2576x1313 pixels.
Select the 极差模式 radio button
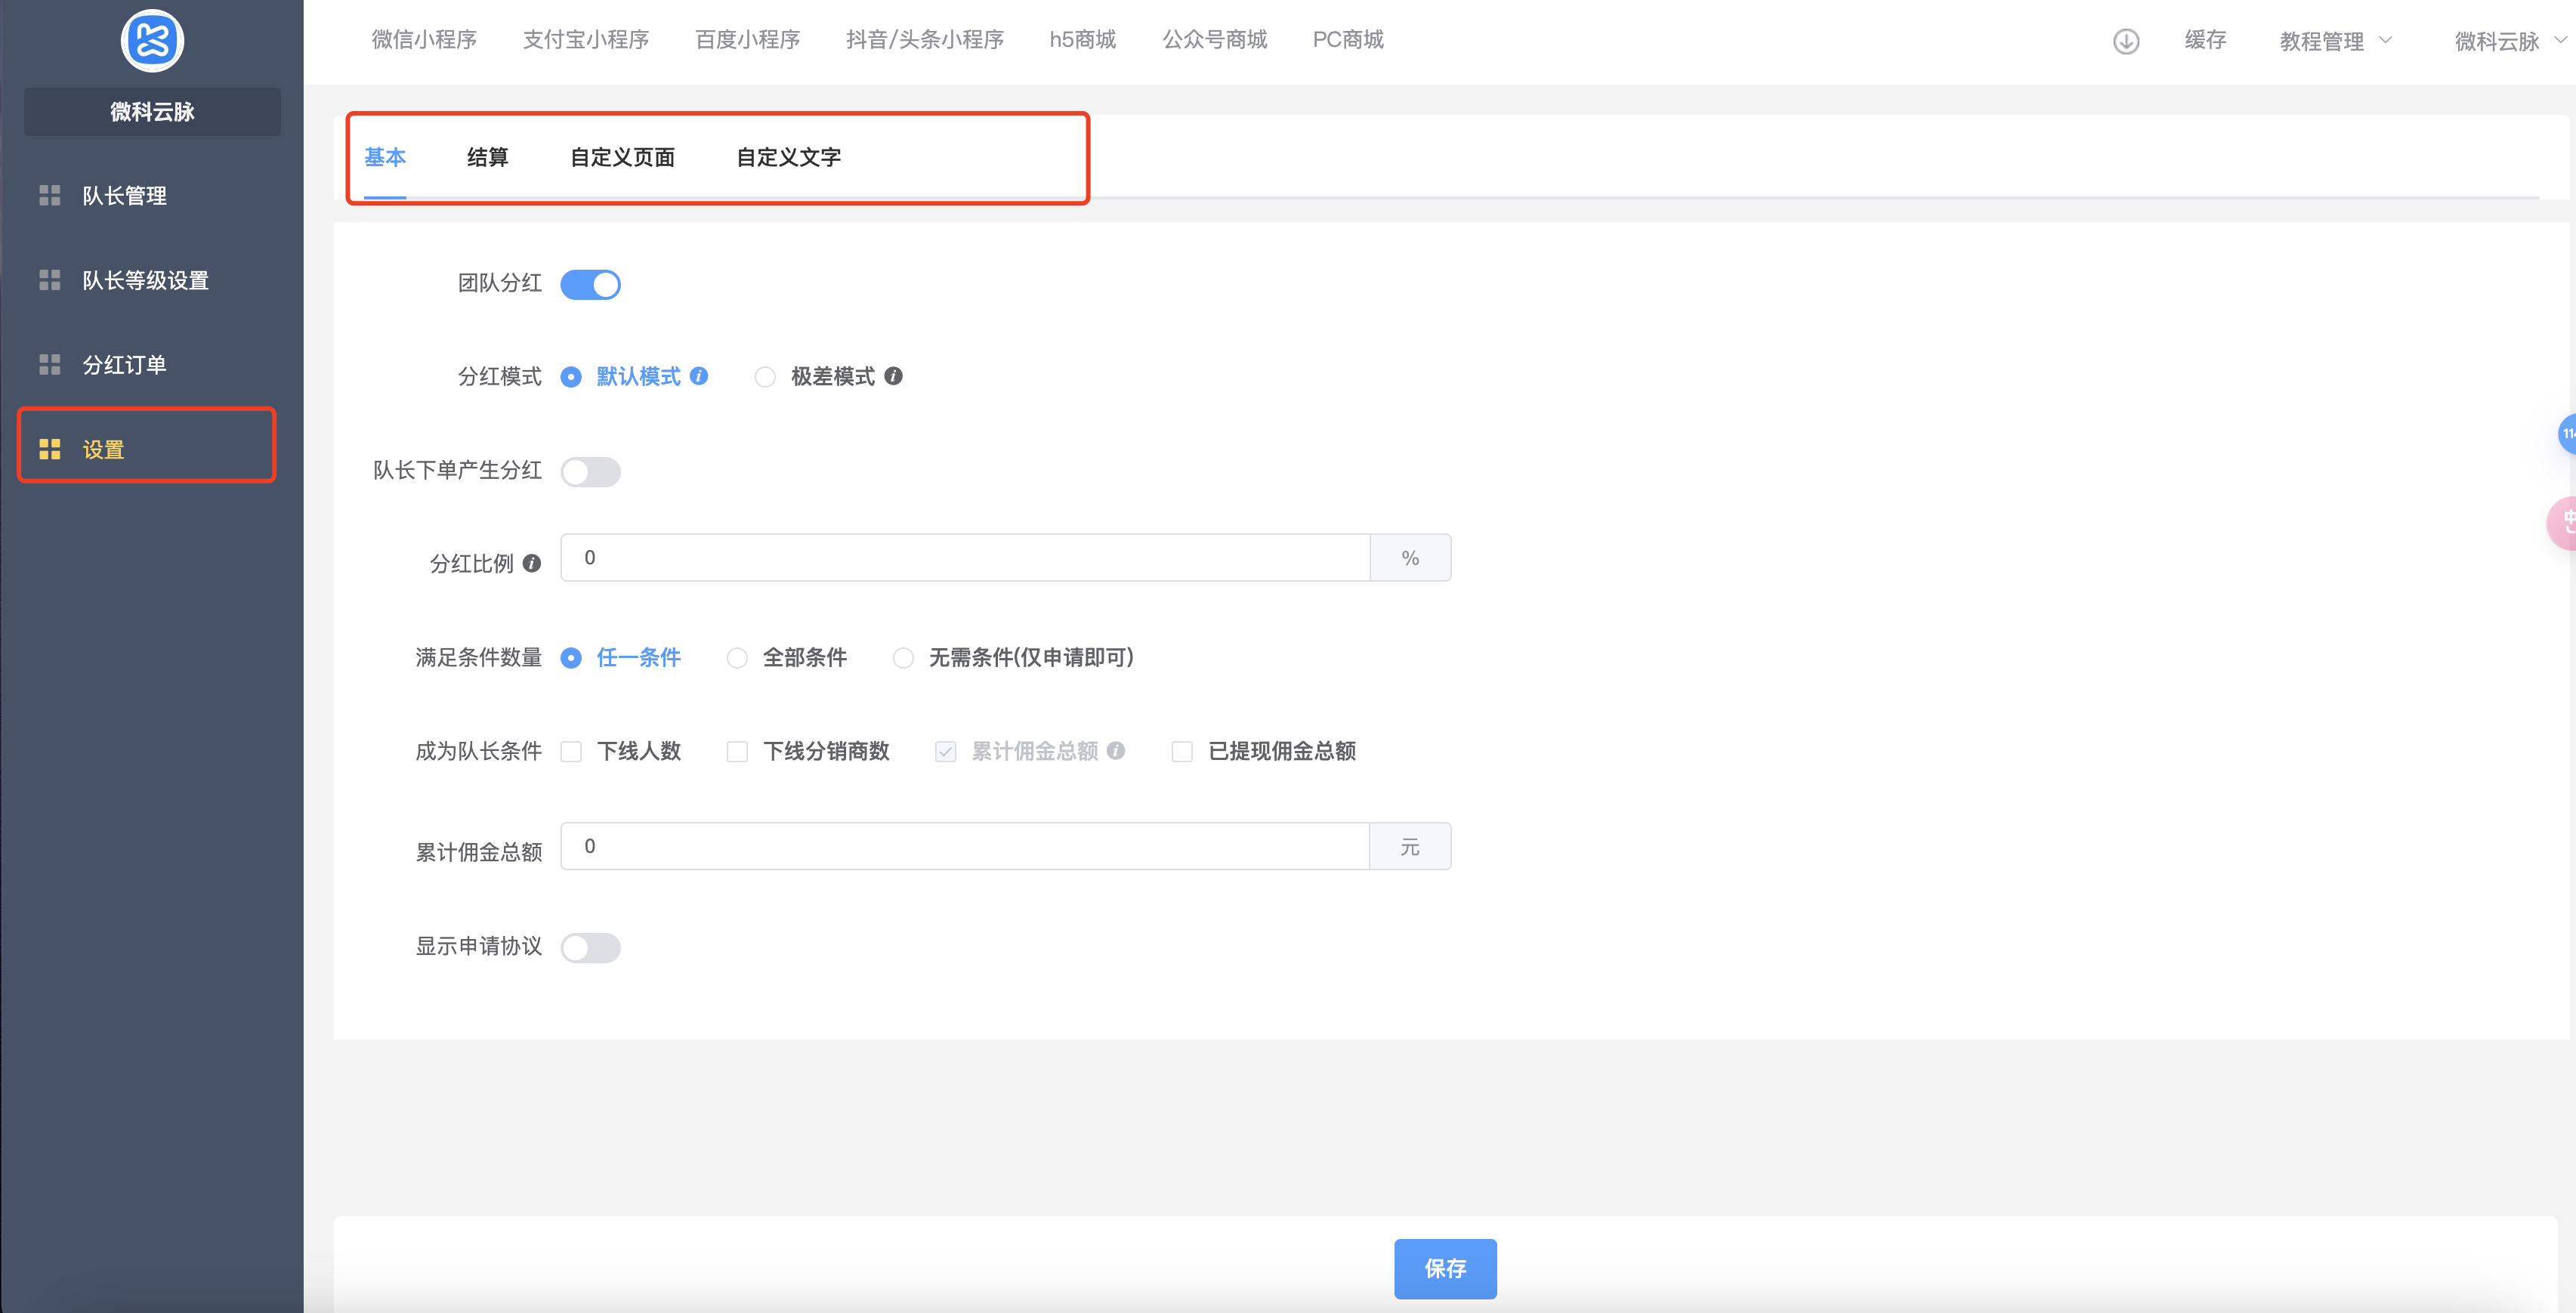765,377
